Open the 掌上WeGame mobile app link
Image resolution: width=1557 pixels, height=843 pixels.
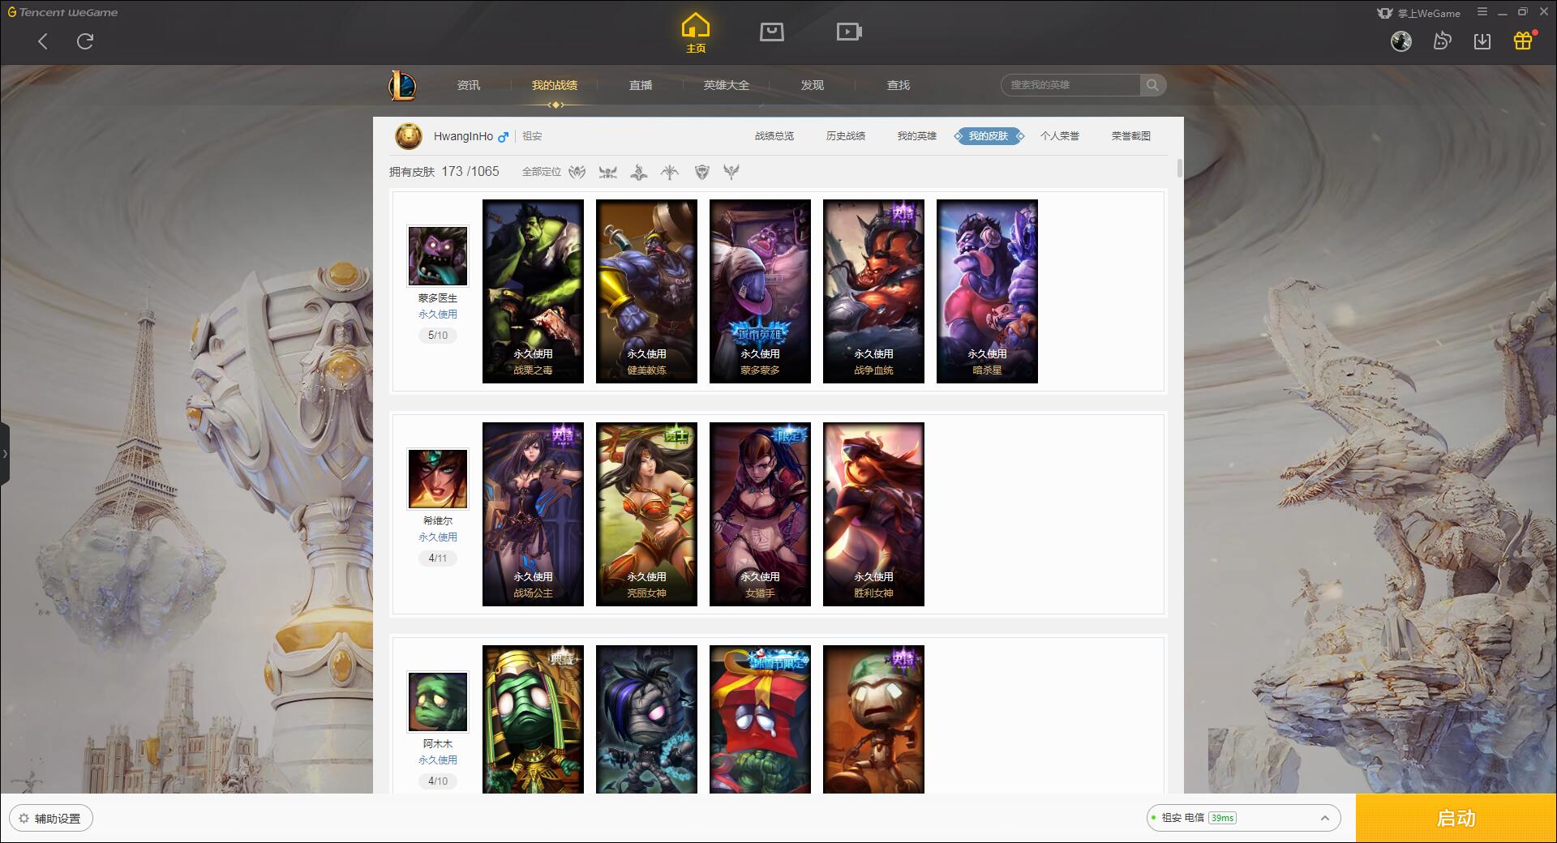click(x=1418, y=13)
